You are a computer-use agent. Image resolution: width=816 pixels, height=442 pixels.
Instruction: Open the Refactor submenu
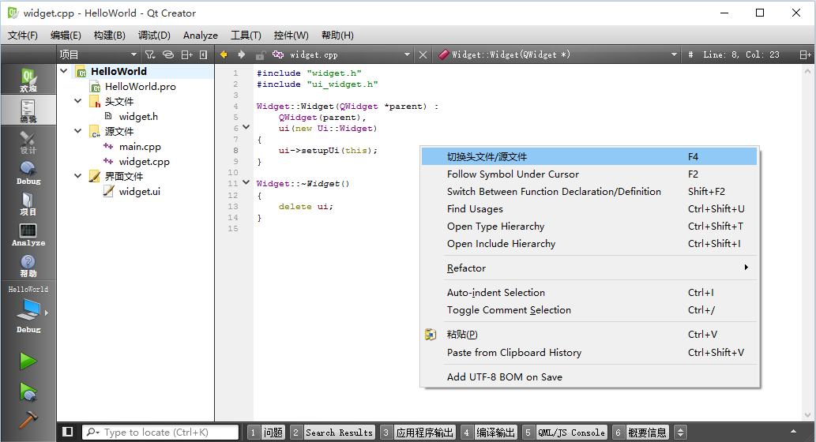click(589, 268)
